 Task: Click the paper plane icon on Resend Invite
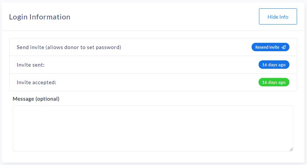(x=284, y=47)
